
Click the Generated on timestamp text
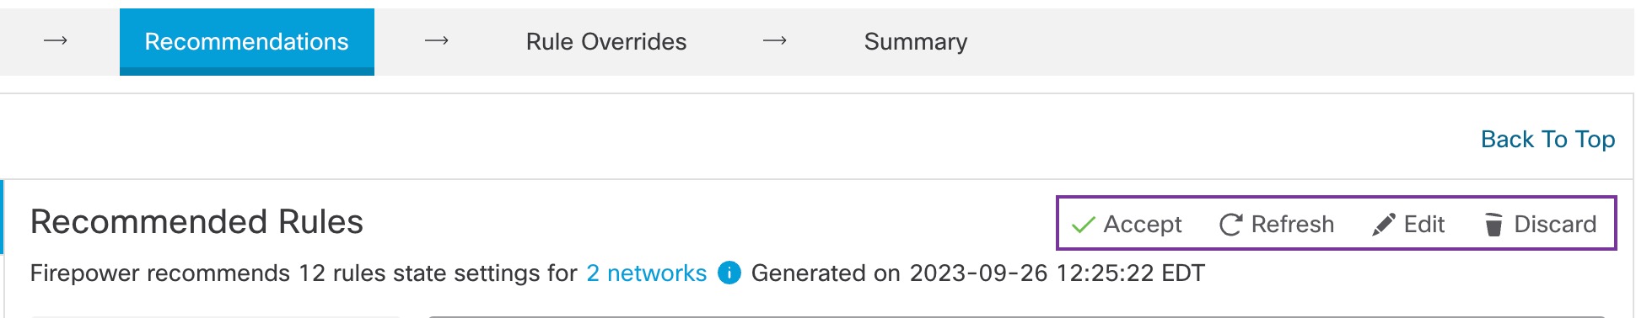click(978, 273)
